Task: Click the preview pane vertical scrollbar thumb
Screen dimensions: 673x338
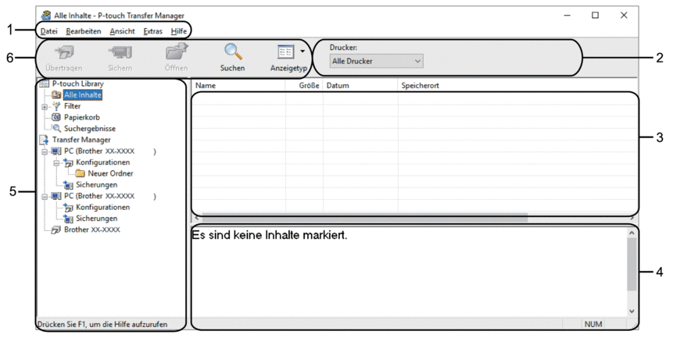Action: point(632,265)
